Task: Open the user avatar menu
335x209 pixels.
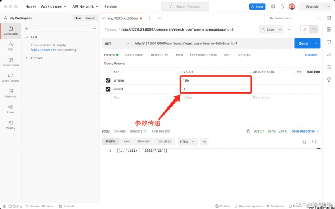Action: (291, 7)
